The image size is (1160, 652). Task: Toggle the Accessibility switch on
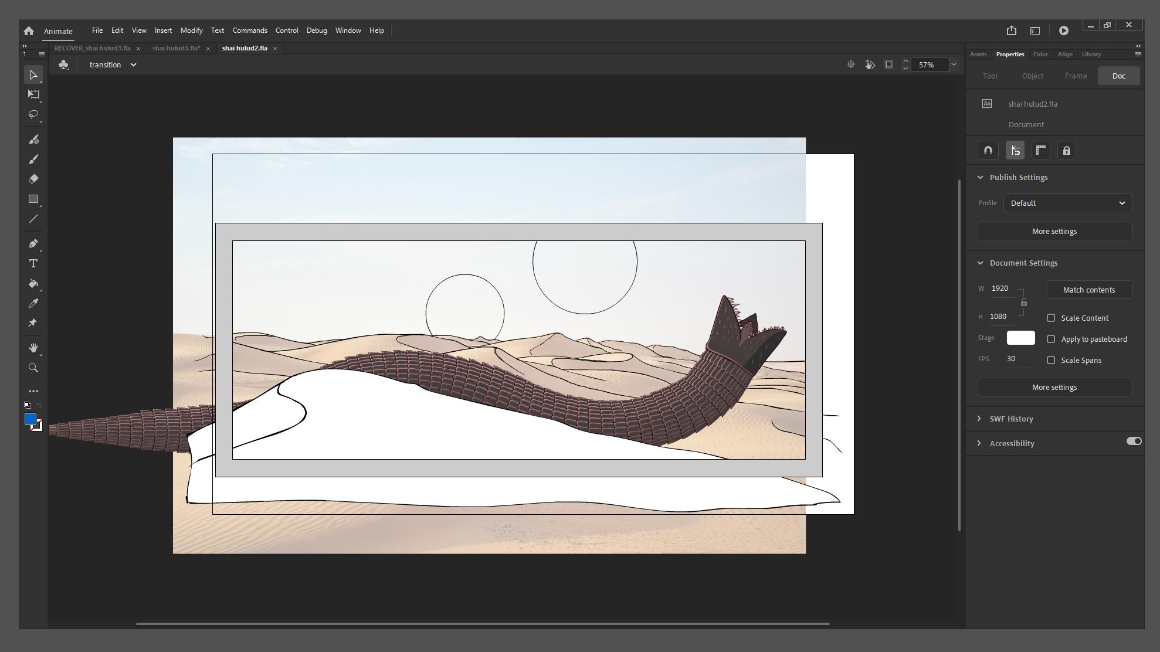[x=1133, y=441]
